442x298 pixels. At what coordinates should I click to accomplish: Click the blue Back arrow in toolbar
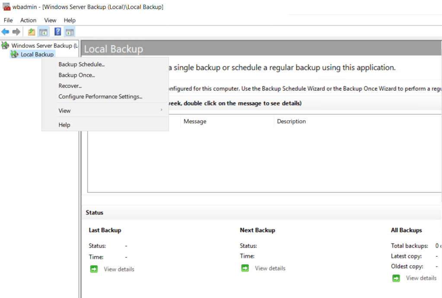(5, 32)
